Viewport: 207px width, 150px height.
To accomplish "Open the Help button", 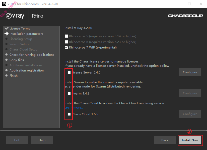I will [42, 140].
